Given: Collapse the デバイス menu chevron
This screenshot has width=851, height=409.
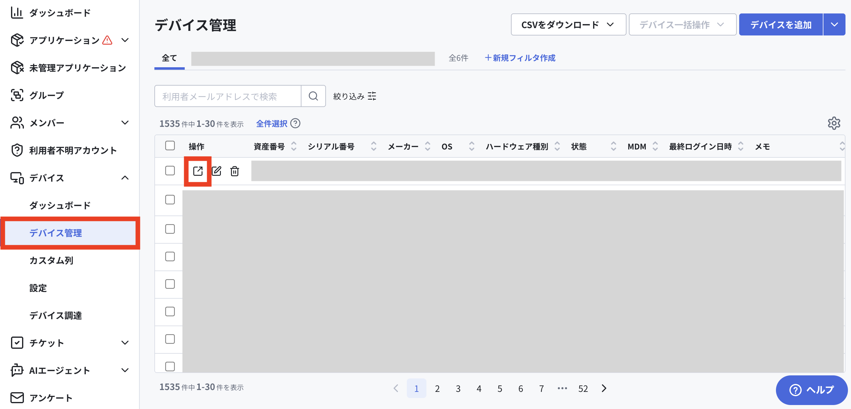Looking at the screenshot, I should [125, 178].
